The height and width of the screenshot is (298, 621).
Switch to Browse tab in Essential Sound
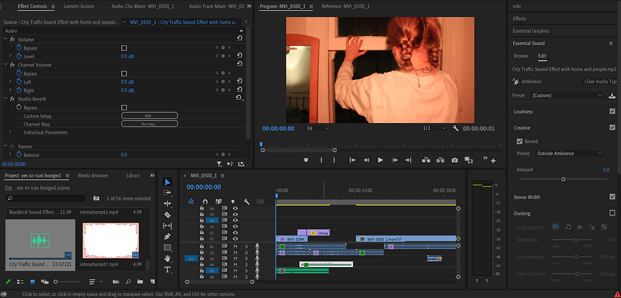click(521, 56)
